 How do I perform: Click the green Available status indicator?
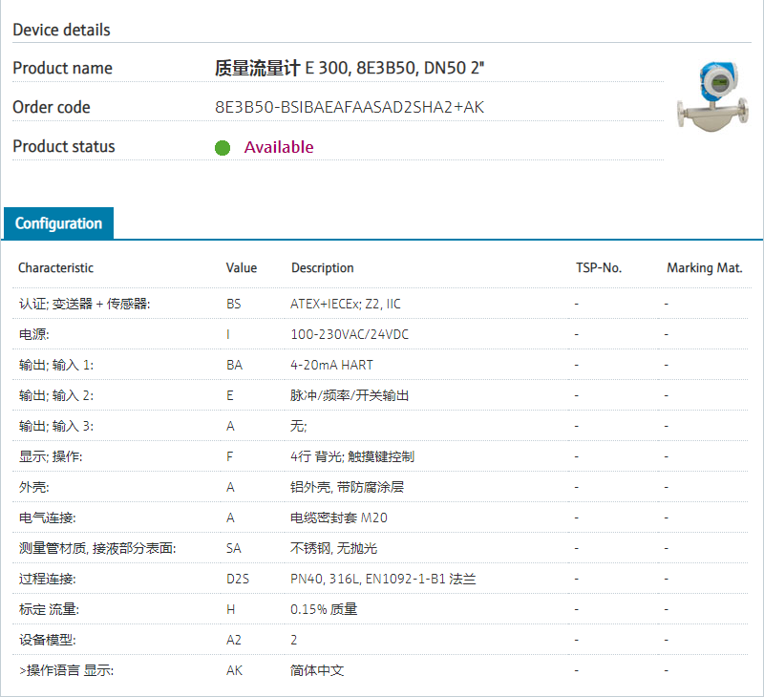223,147
